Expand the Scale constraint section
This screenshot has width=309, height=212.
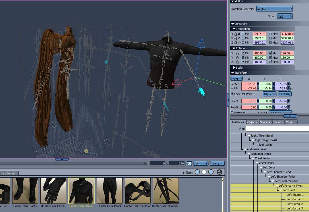[234, 68]
